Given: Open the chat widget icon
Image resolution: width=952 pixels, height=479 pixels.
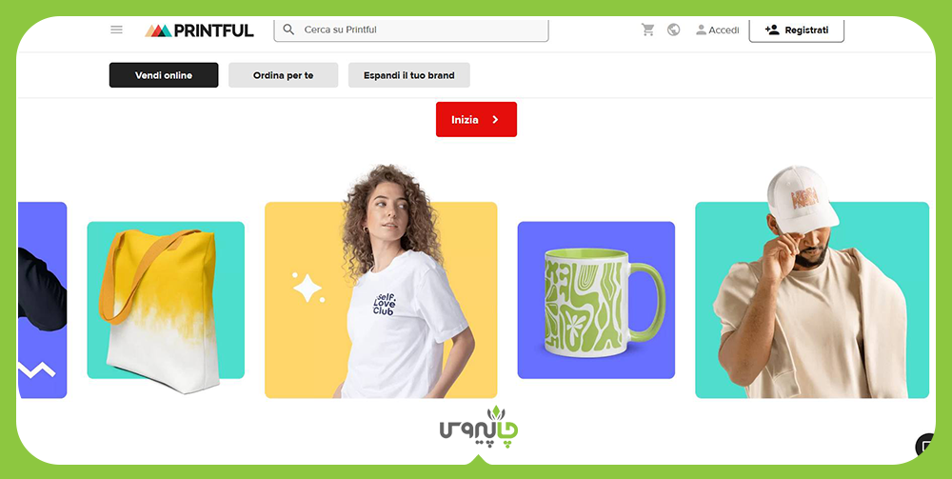Looking at the screenshot, I should click(x=925, y=446).
